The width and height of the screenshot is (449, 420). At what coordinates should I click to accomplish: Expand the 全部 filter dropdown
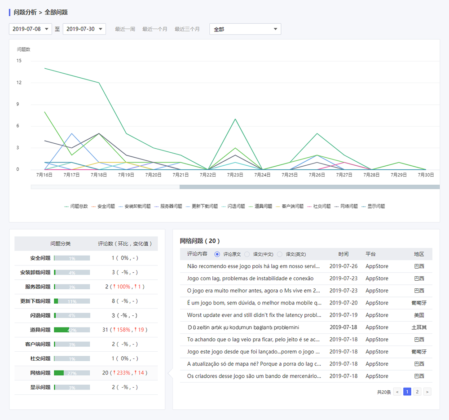coord(245,29)
